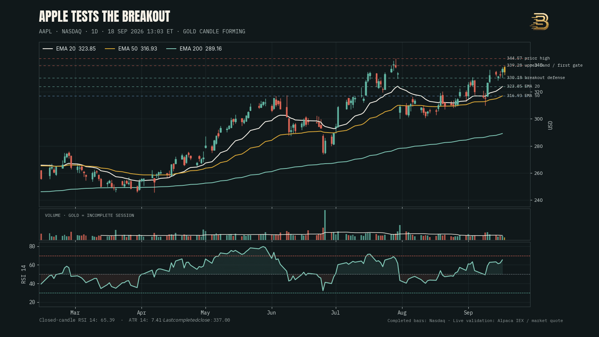The width and height of the screenshot is (599, 337).
Task: Click the Apr date axis label
Action: click(142, 313)
